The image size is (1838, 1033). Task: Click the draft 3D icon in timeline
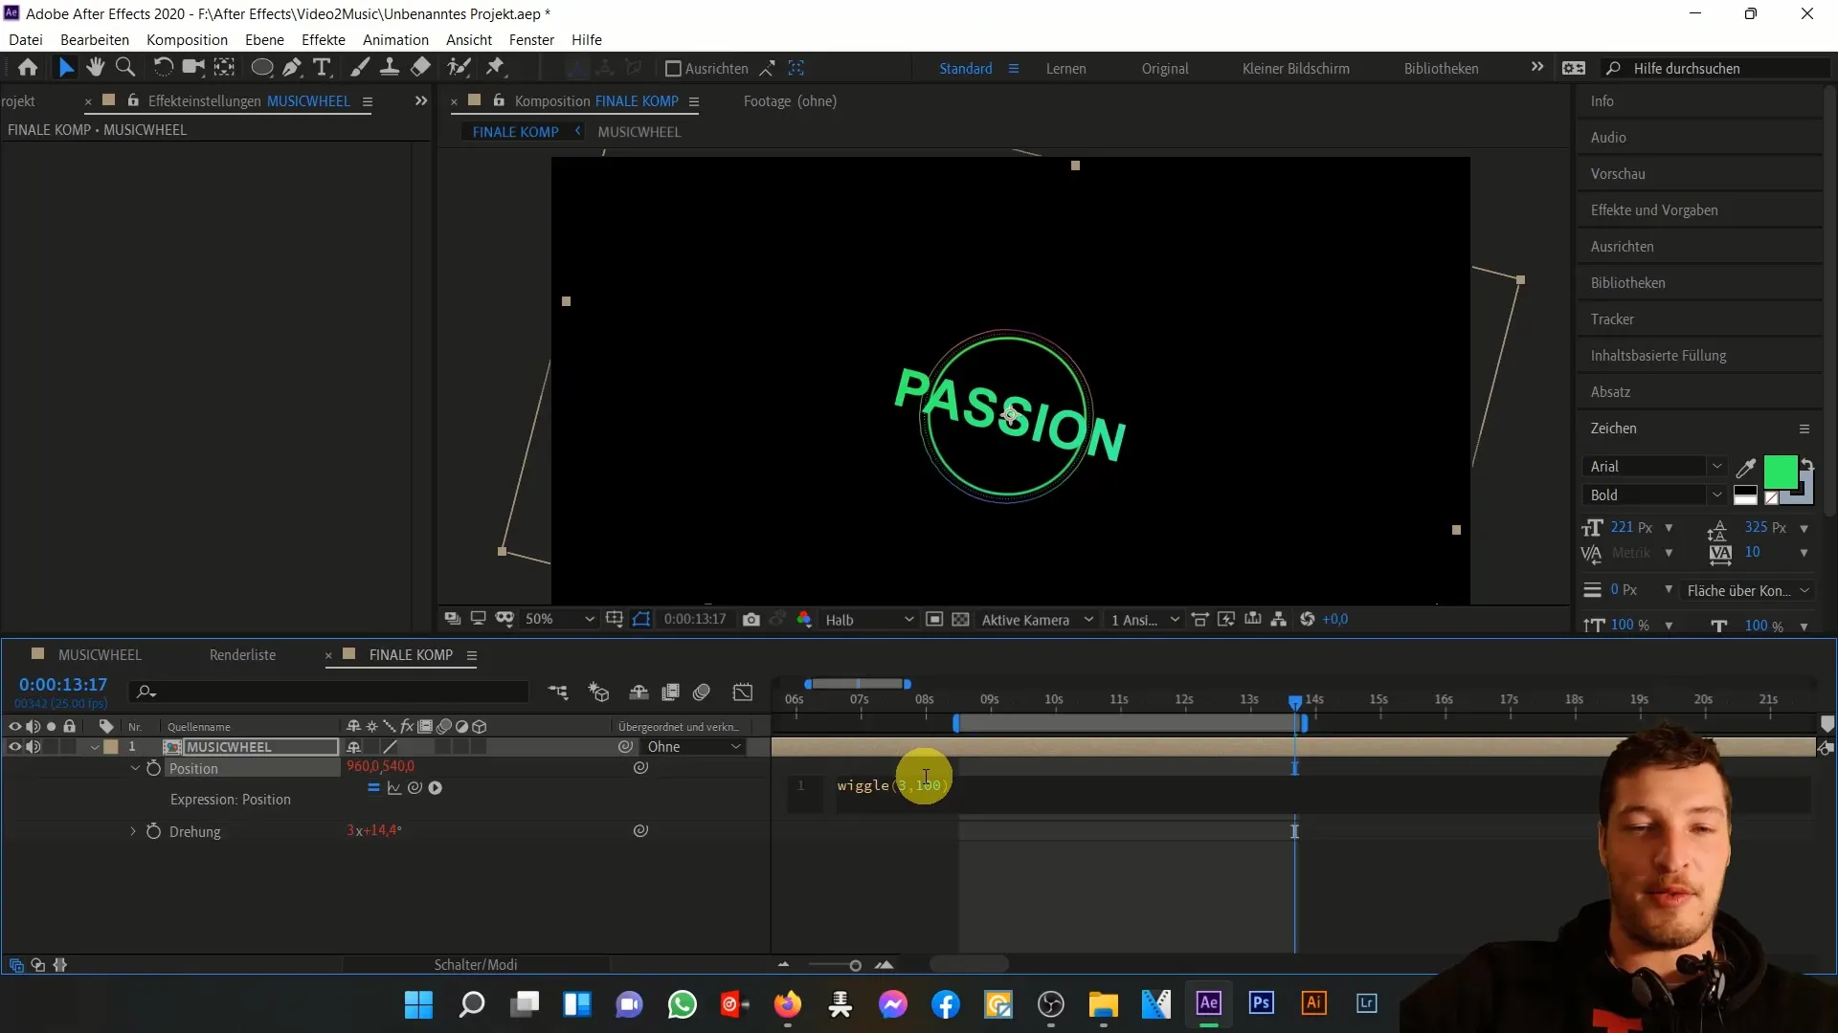(598, 692)
